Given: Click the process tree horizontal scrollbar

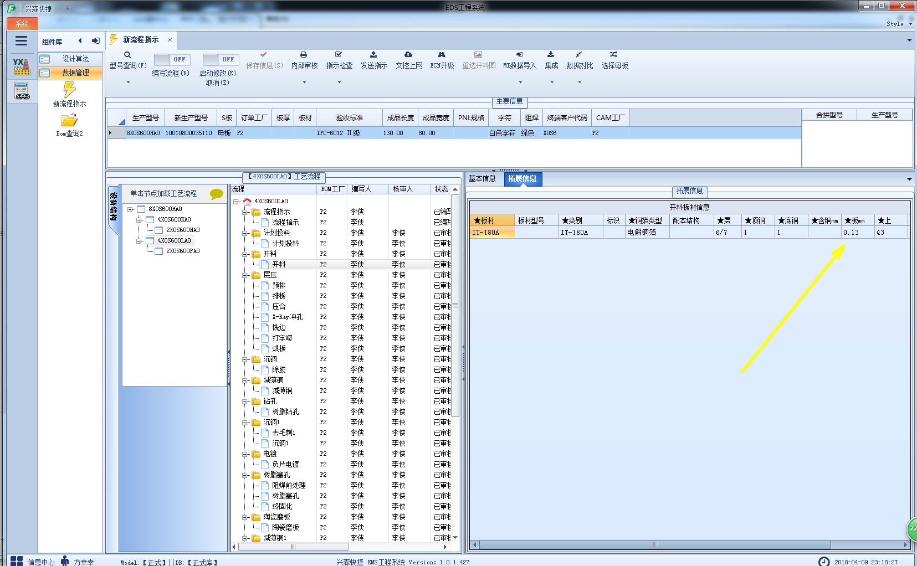Looking at the screenshot, I should click(x=293, y=547).
